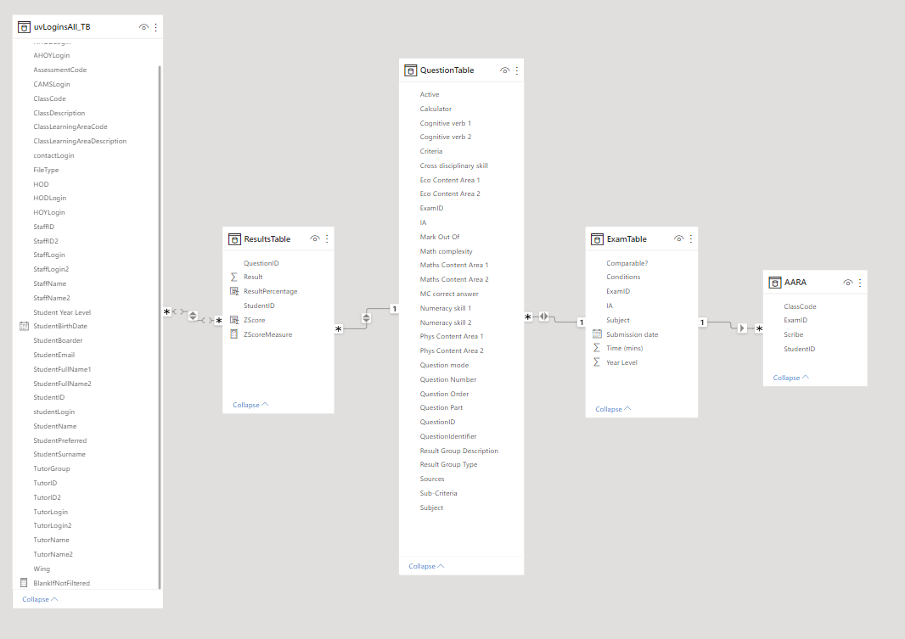Select AssessmentCode field in uvLoginsAll_TB
This screenshot has width=905, height=639.
pyautogui.click(x=60, y=70)
